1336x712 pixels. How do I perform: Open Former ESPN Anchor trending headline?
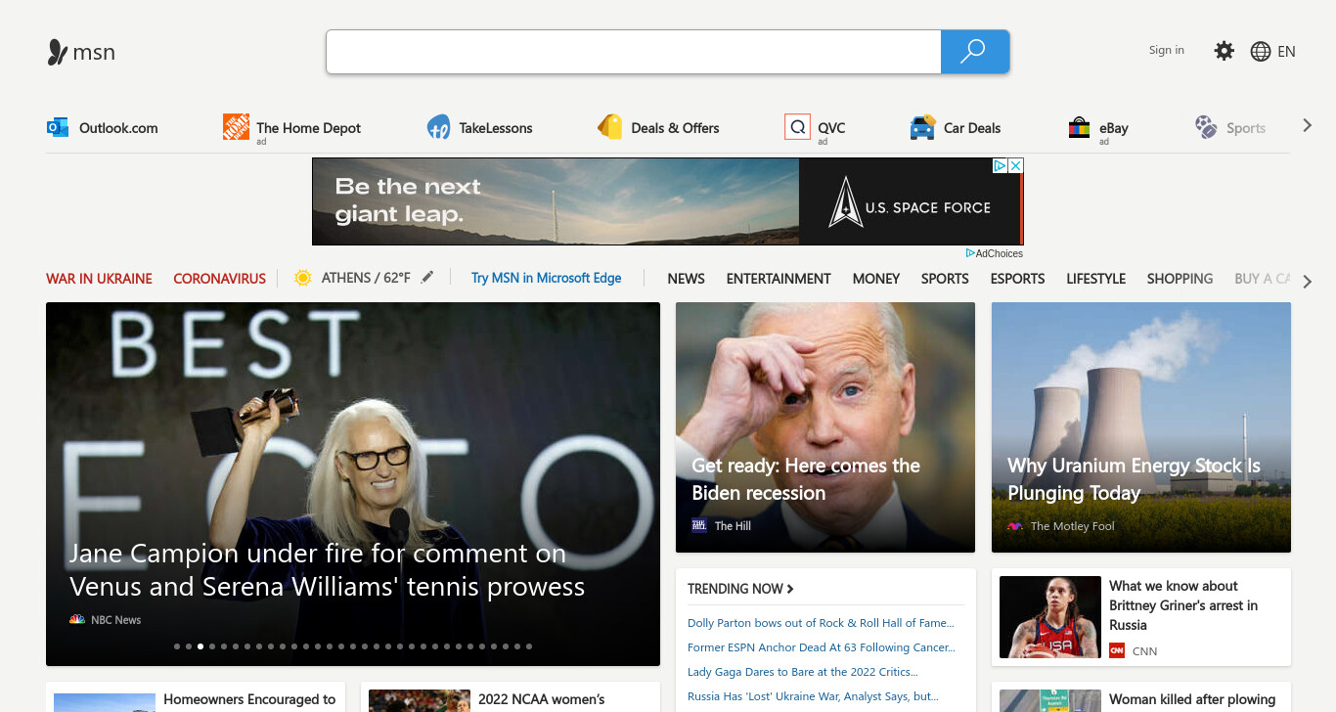click(x=821, y=647)
